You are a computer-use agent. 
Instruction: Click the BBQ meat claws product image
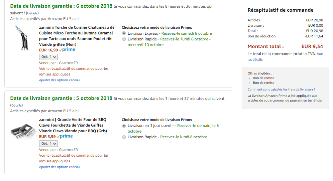point(23,131)
